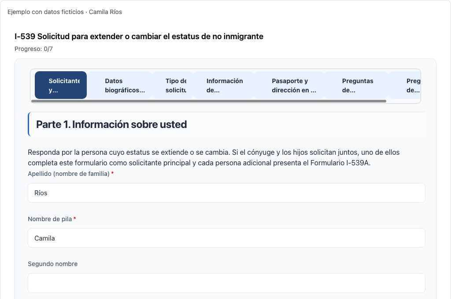Click the "Nombre de pila" label
Image resolution: width=451 pixels, height=299 pixels.
[x=50, y=219]
